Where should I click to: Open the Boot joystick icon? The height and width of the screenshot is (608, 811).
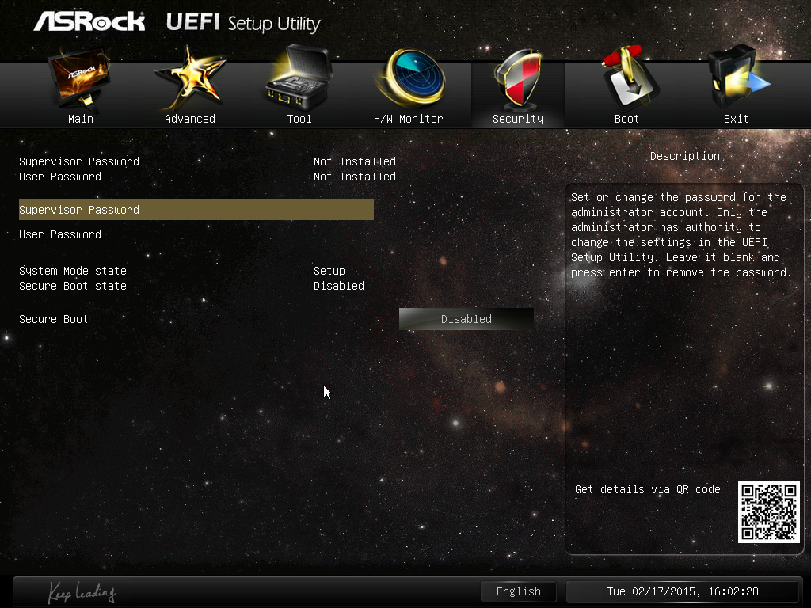[x=629, y=79]
